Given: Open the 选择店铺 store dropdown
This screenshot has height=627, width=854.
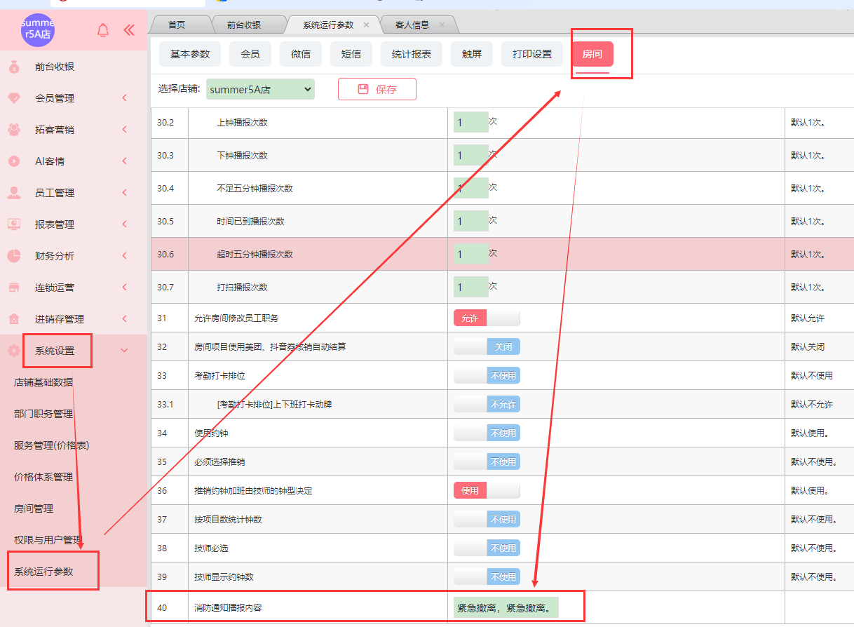Looking at the screenshot, I should coord(260,89).
